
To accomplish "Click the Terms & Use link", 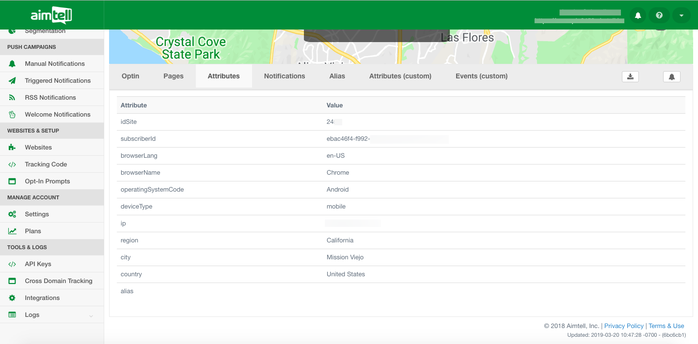I will 666,326.
